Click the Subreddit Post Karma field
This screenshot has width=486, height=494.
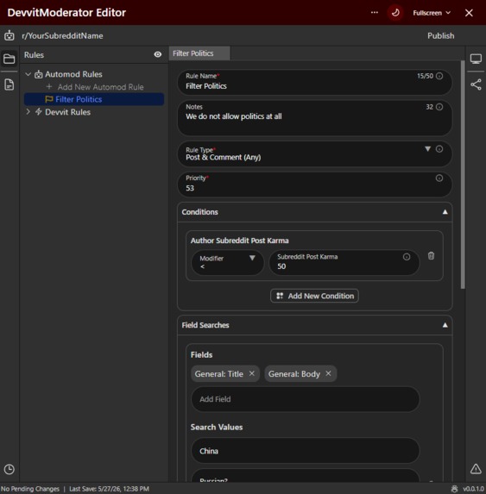pos(344,262)
